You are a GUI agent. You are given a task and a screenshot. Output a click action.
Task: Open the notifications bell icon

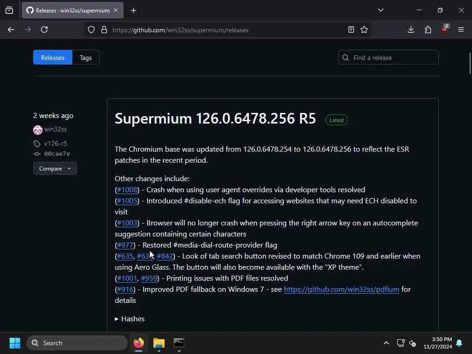(x=460, y=343)
